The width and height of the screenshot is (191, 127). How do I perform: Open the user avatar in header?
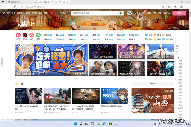point(130,13)
